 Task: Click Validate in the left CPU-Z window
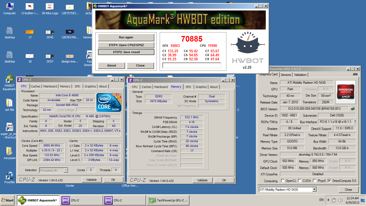91,180
